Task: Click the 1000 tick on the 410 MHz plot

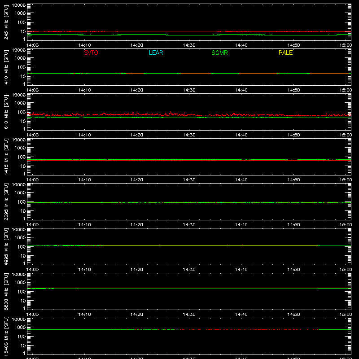Action: pyautogui.click(x=20, y=58)
